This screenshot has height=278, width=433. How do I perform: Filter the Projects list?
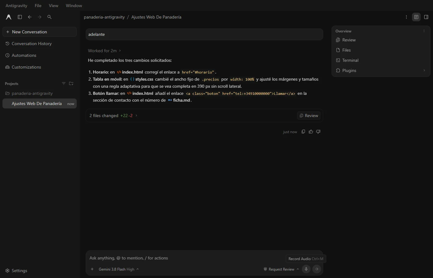coord(64,84)
